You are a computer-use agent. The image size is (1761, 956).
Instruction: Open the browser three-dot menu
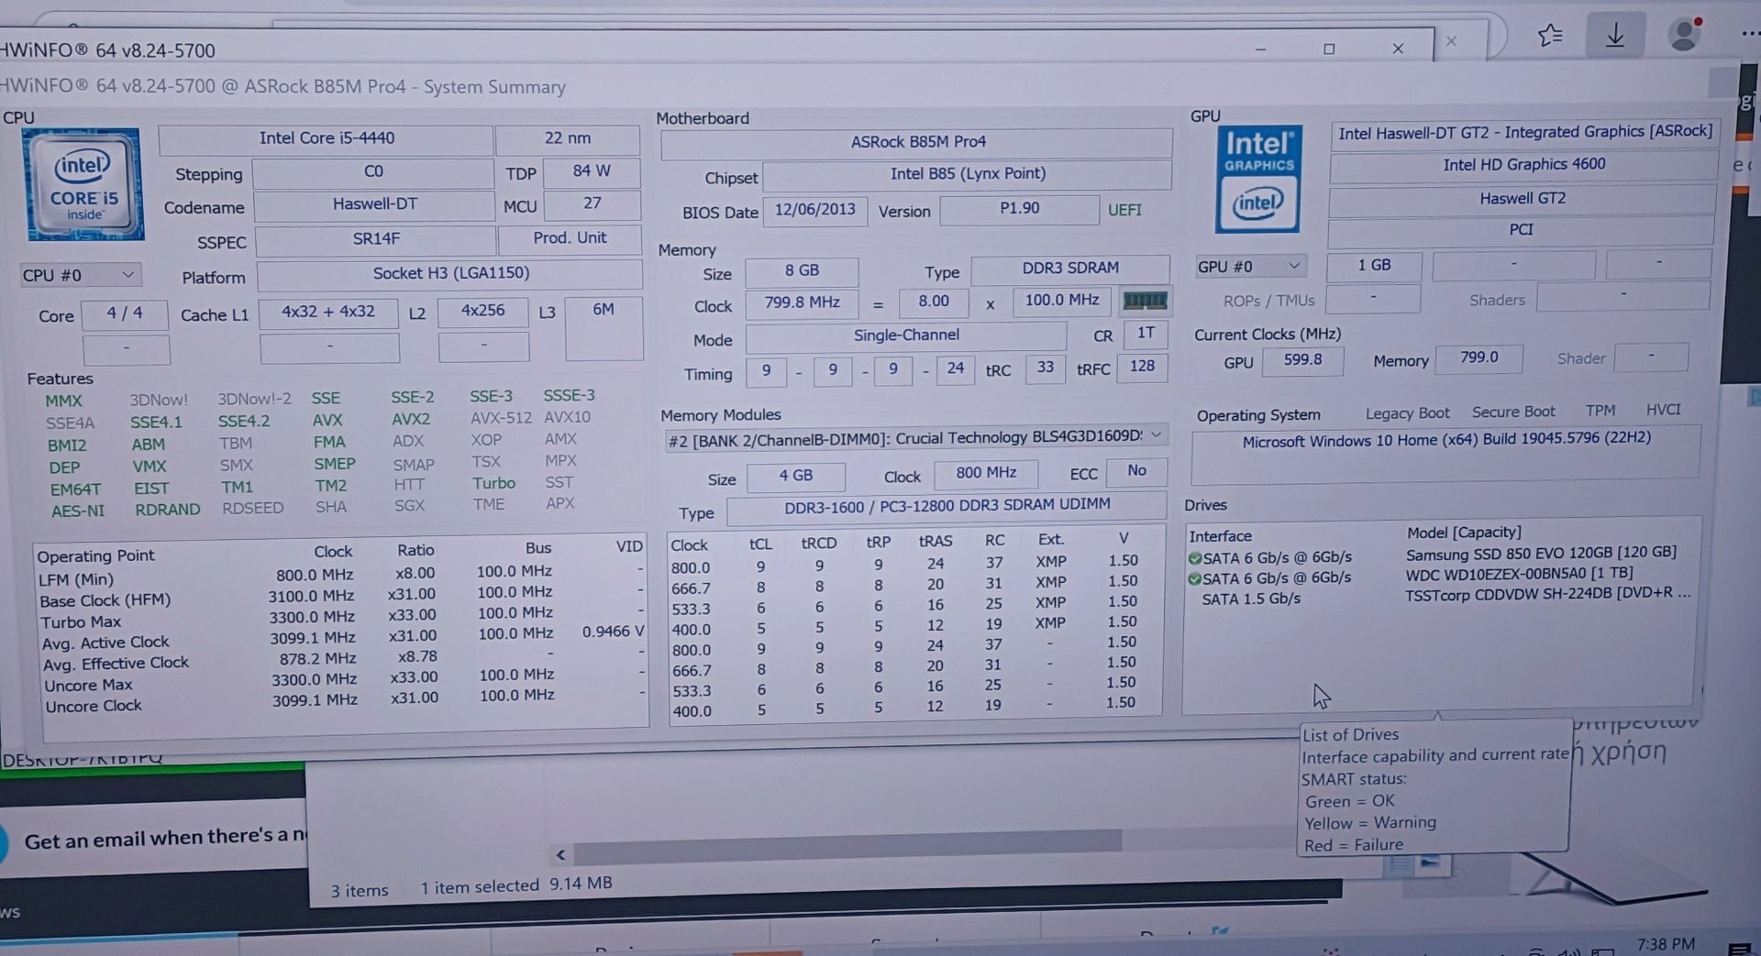[1750, 33]
